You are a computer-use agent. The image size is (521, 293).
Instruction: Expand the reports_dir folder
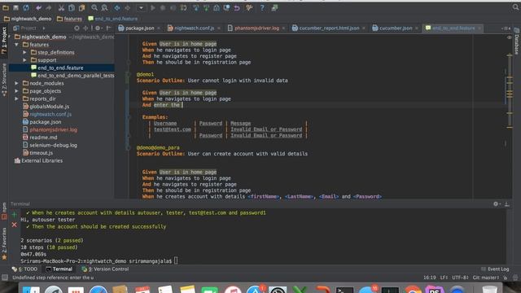16,98
